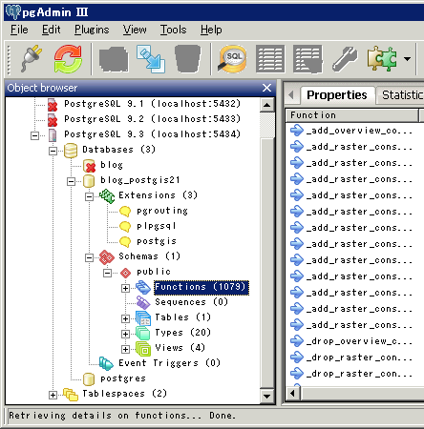This screenshot has width=424, height=429.
Task: Click the Object browser scroll up arrow
Action: click(x=266, y=105)
